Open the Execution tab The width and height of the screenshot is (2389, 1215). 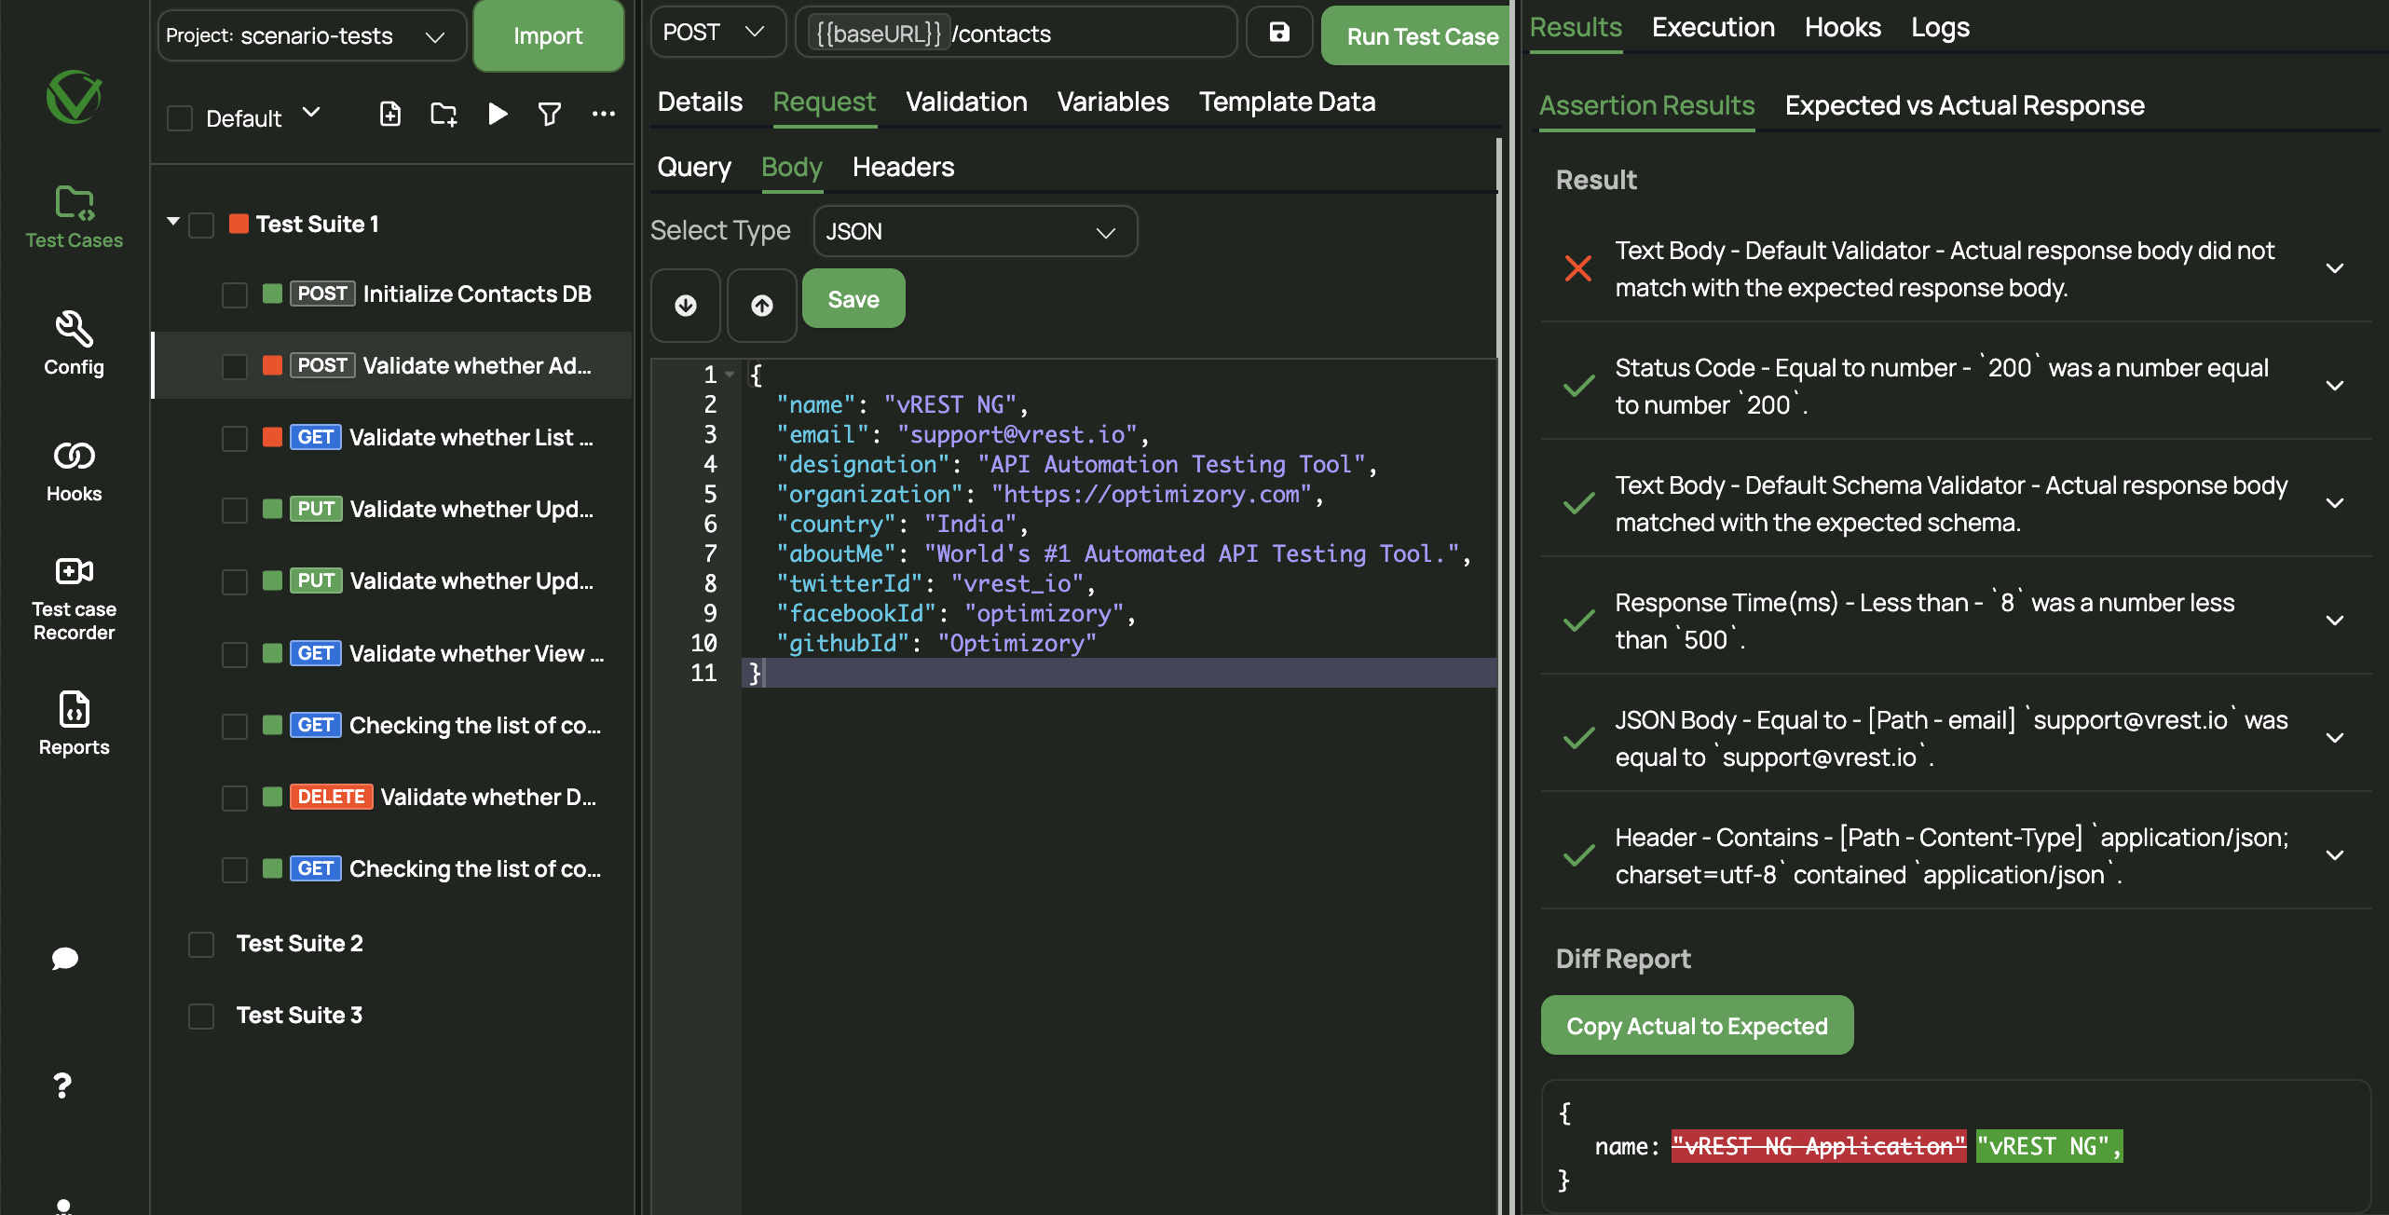(x=1713, y=27)
